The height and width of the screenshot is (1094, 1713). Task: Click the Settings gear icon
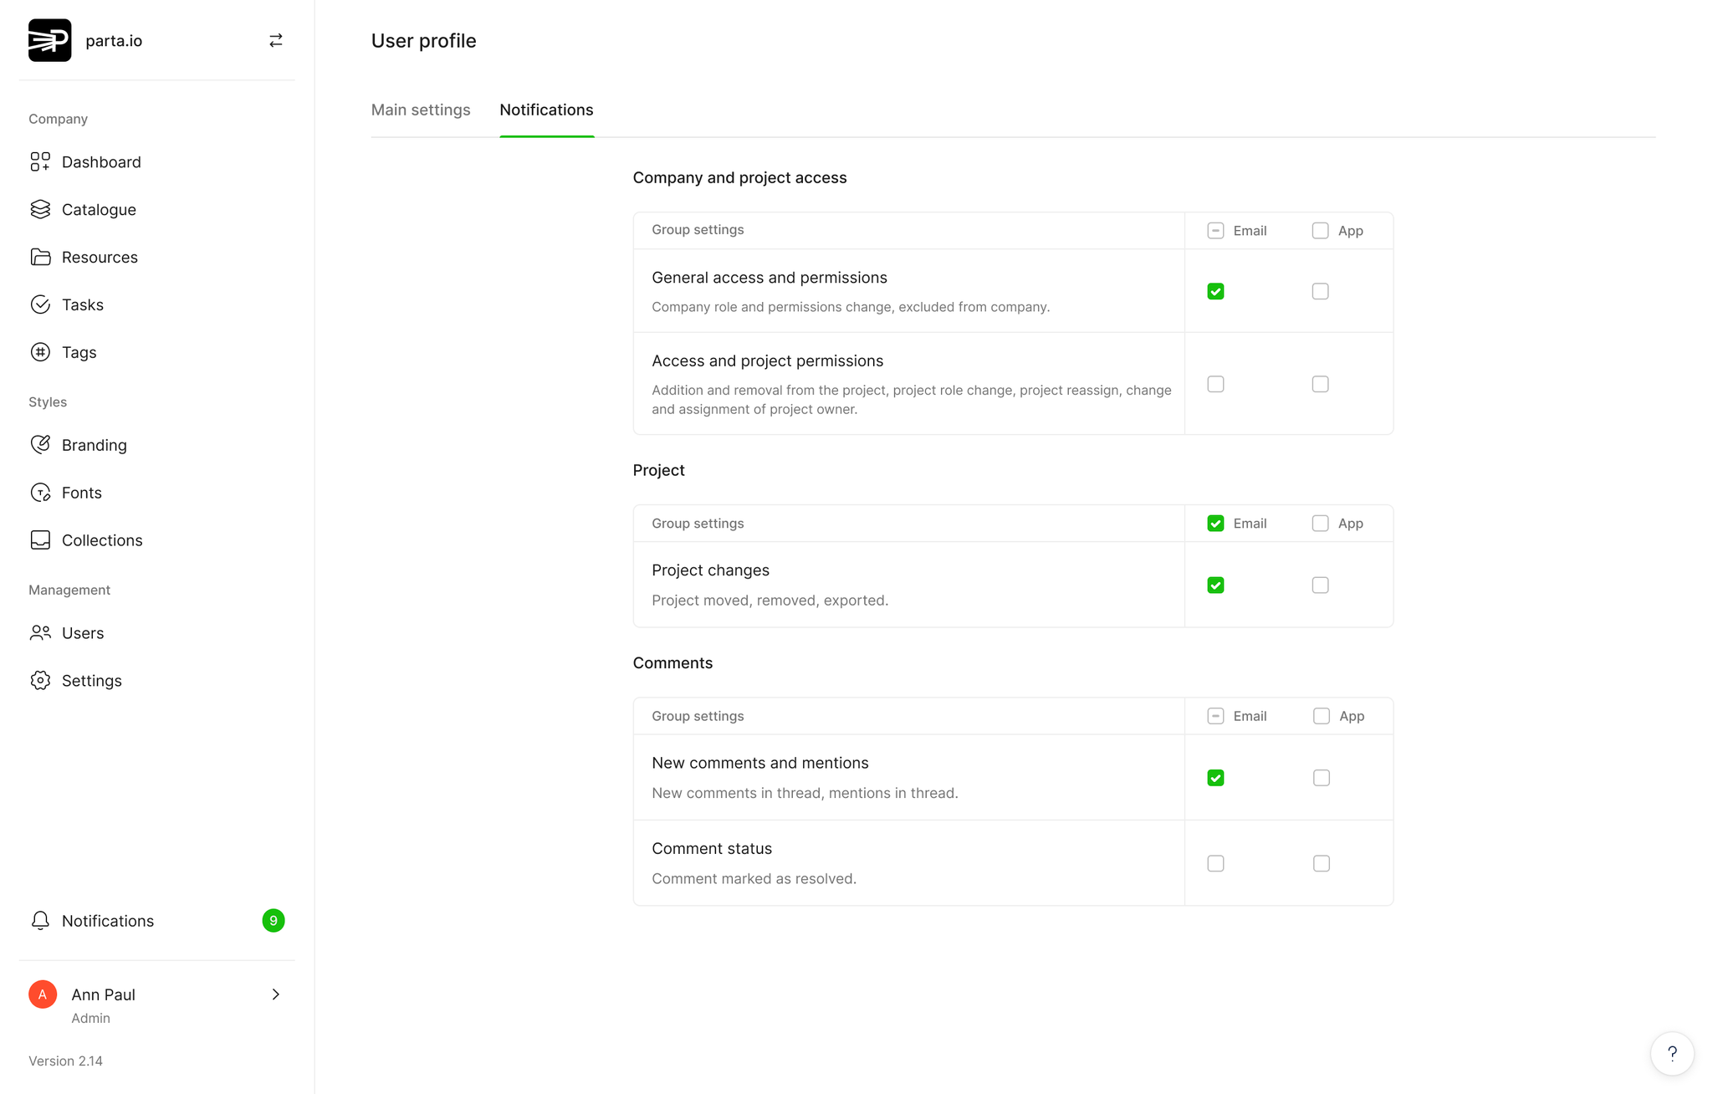[40, 681]
